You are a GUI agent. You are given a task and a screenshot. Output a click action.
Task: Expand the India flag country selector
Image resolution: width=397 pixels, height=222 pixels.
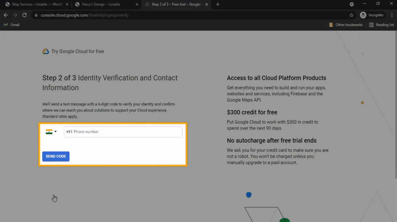pyautogui.click(x=51, y=132)
